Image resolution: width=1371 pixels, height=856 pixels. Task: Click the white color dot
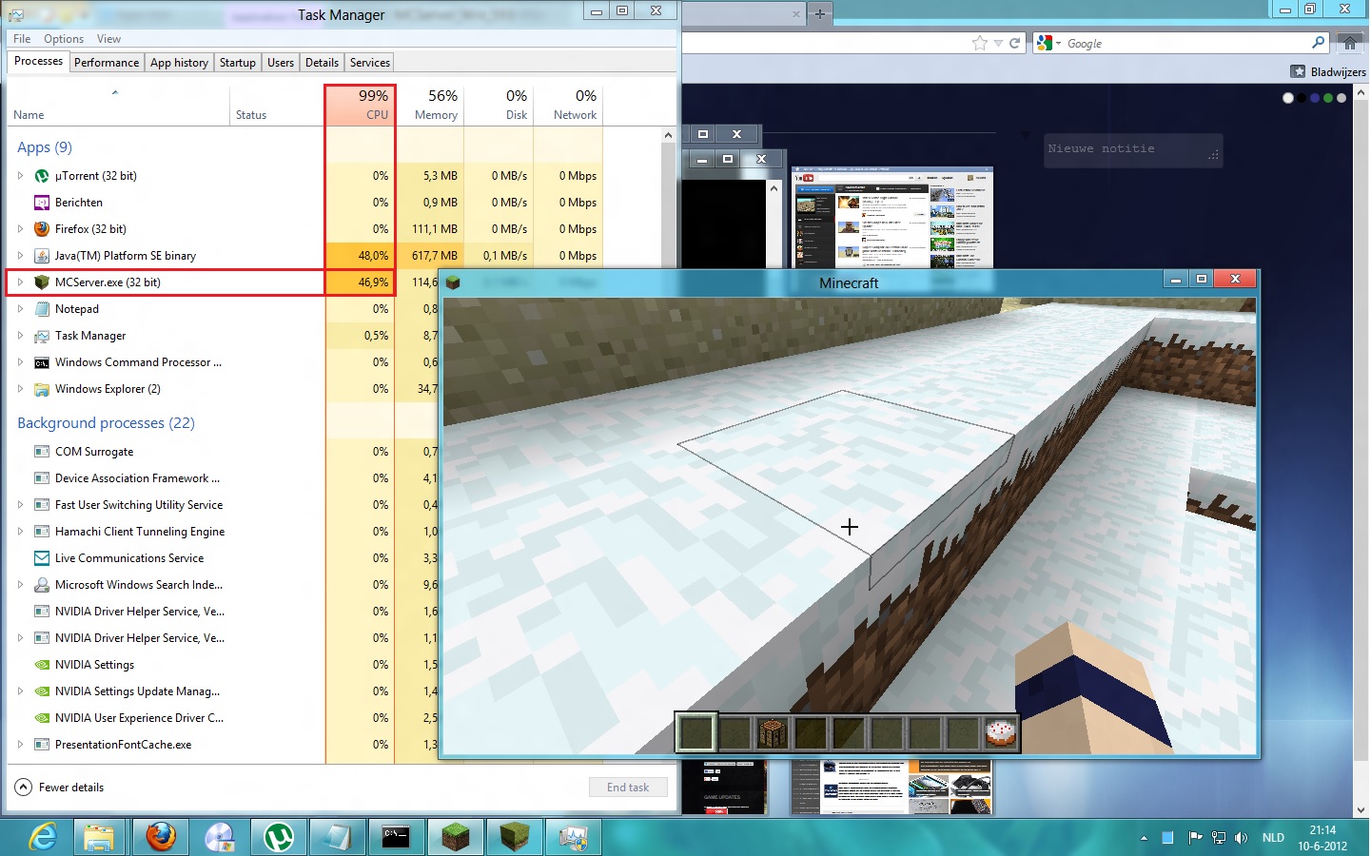[x=1287, y=98]
